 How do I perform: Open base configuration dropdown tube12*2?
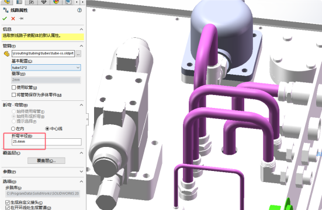pyautogui.click(x=46, y=68)
